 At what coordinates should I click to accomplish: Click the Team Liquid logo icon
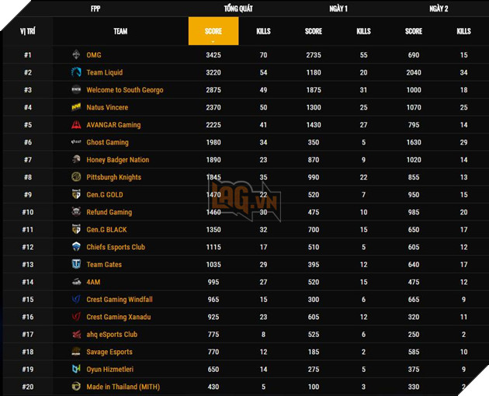[76, 72]
